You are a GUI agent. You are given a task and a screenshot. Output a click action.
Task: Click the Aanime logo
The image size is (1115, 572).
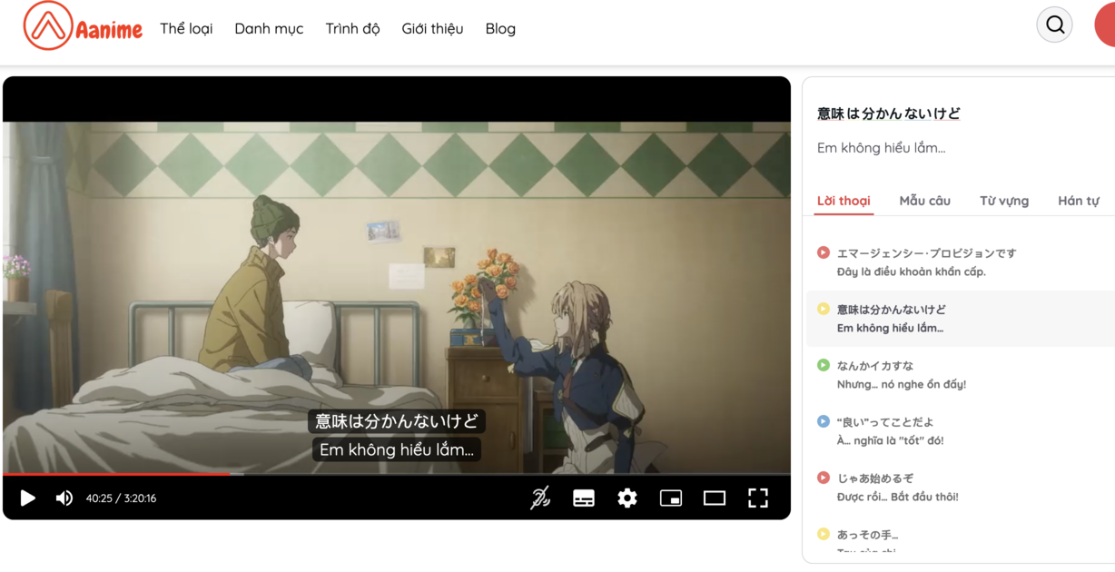pos(83,26)
